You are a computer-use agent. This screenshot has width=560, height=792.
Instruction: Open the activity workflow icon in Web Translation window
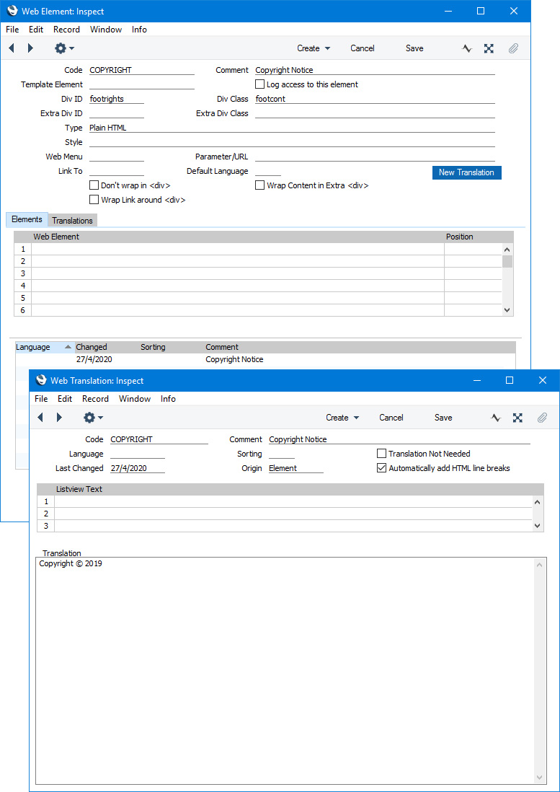click(x=496, y=418)
